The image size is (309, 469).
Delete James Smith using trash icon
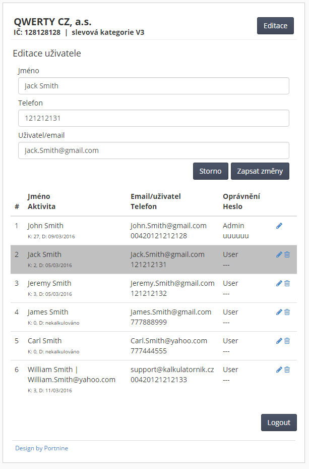(287, 312)
